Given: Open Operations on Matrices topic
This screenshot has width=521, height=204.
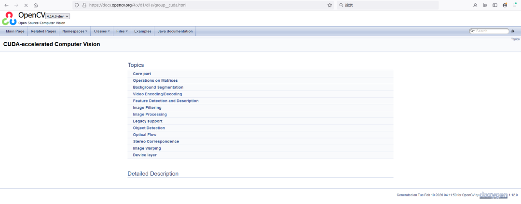Looking at the screenshot, I should point(155,80).
